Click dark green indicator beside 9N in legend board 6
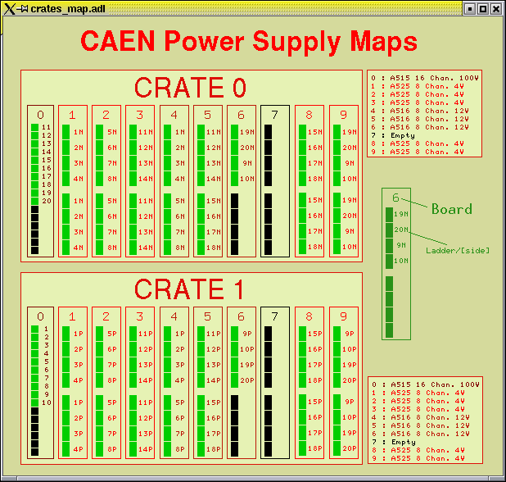Image resolution: width=506 pixels, height=482 pixels. pos(390,245)
